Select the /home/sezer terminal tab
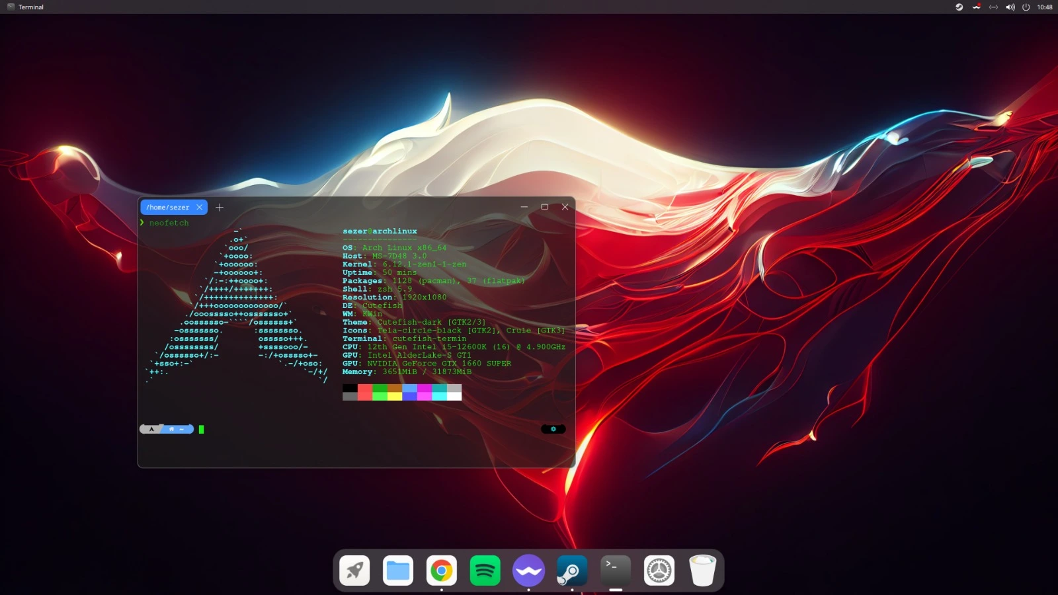Image resolution: width=1058 pixels, height=595 pixels. pos(167,207)
